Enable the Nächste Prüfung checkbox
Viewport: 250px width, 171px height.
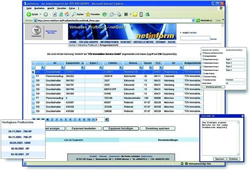pos(203,77)
